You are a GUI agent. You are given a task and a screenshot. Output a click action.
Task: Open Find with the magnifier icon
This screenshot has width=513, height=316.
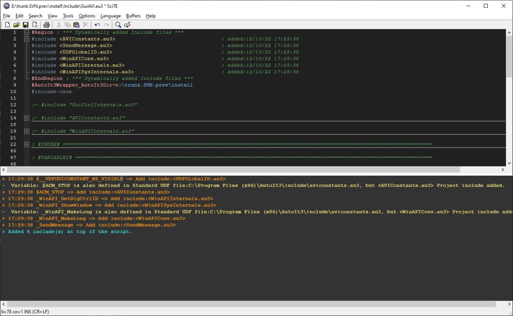point(118,25)
